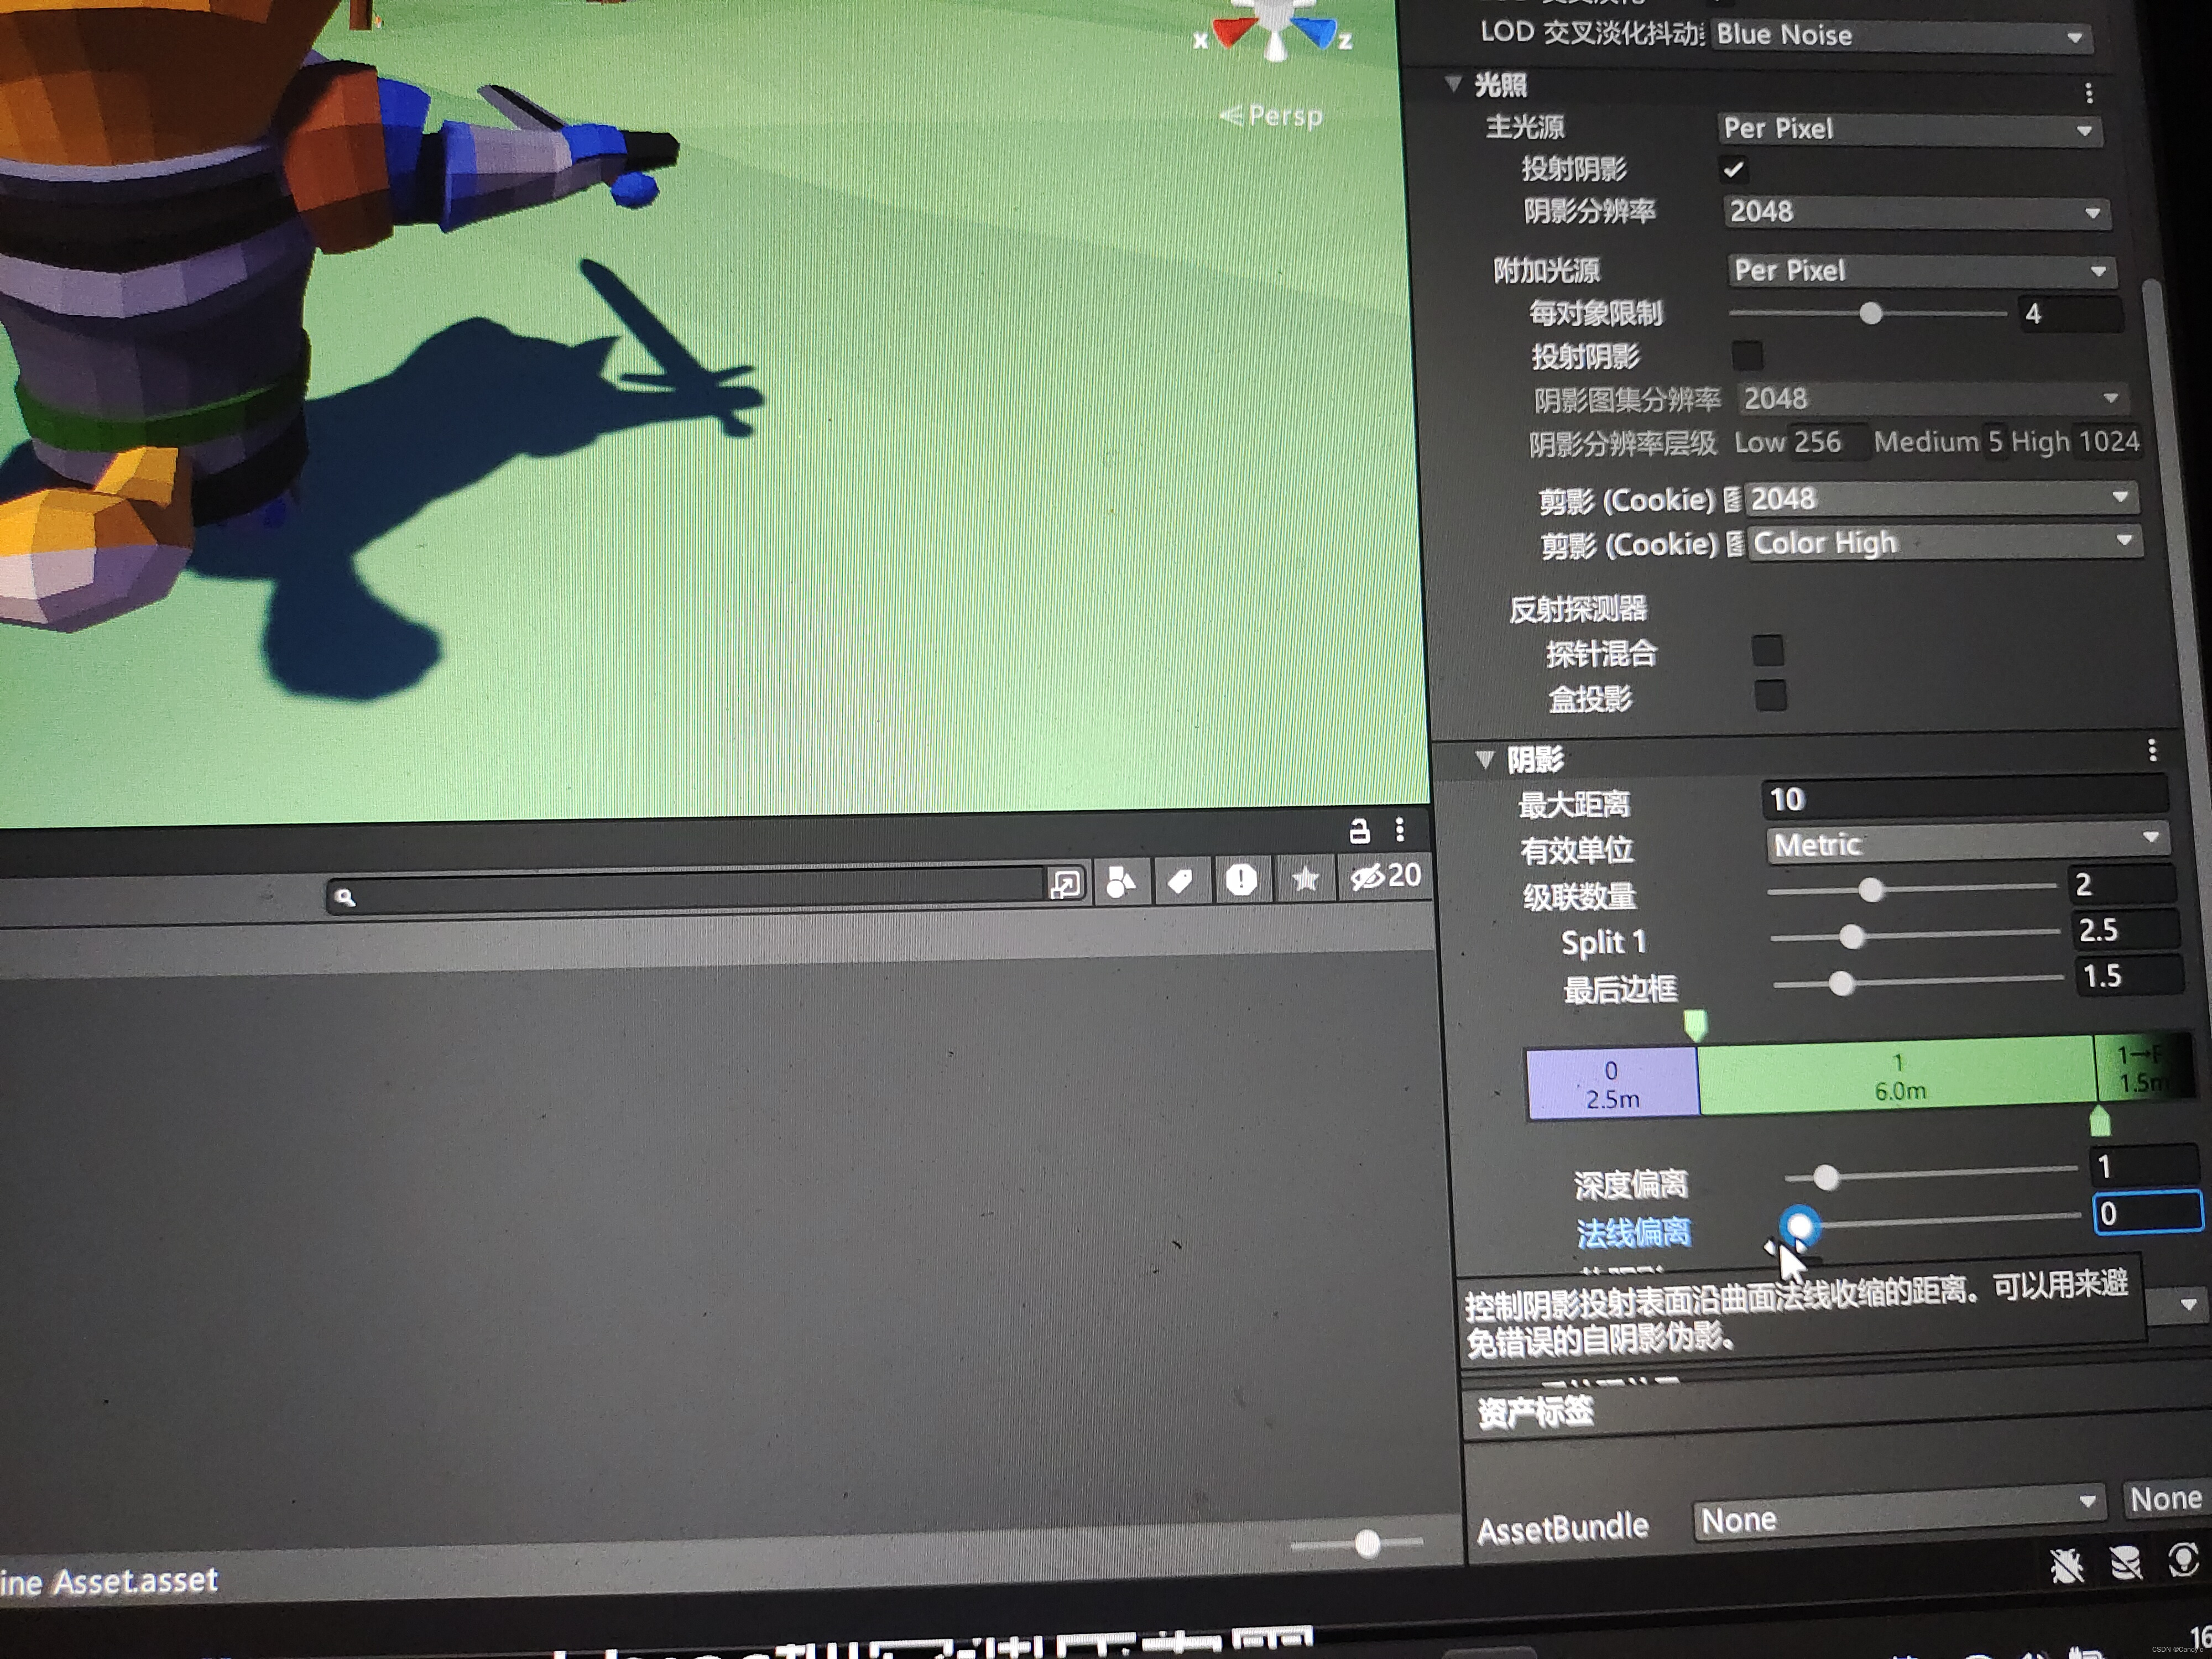
Task: Click the search-in-scope button beside the search field
Action: (1066, 884)
